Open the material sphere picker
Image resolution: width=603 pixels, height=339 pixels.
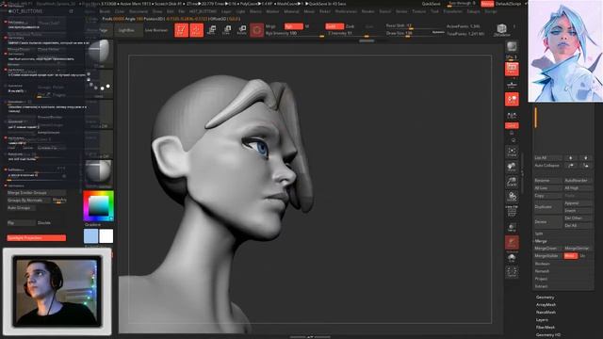click(99, 173)
